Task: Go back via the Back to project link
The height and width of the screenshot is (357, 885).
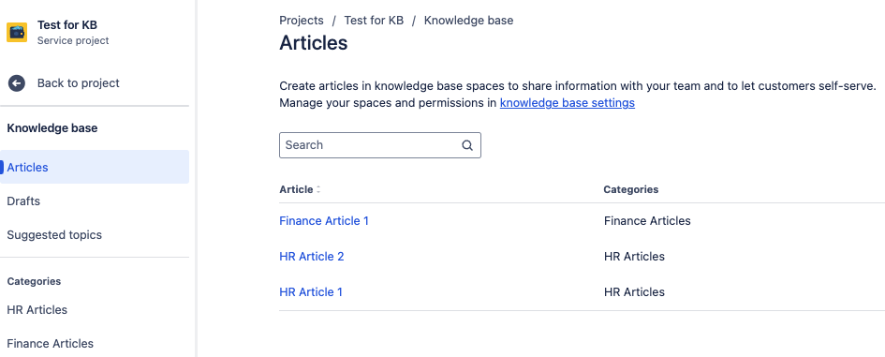Action: pos(79,83)
